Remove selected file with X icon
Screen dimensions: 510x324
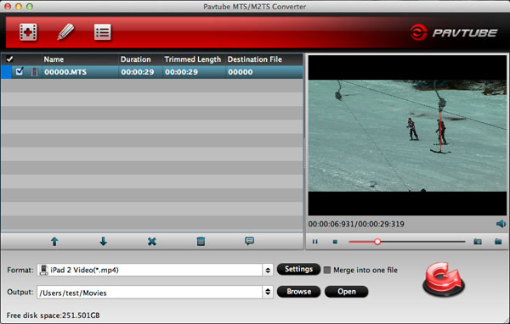(x=152, y=241)
